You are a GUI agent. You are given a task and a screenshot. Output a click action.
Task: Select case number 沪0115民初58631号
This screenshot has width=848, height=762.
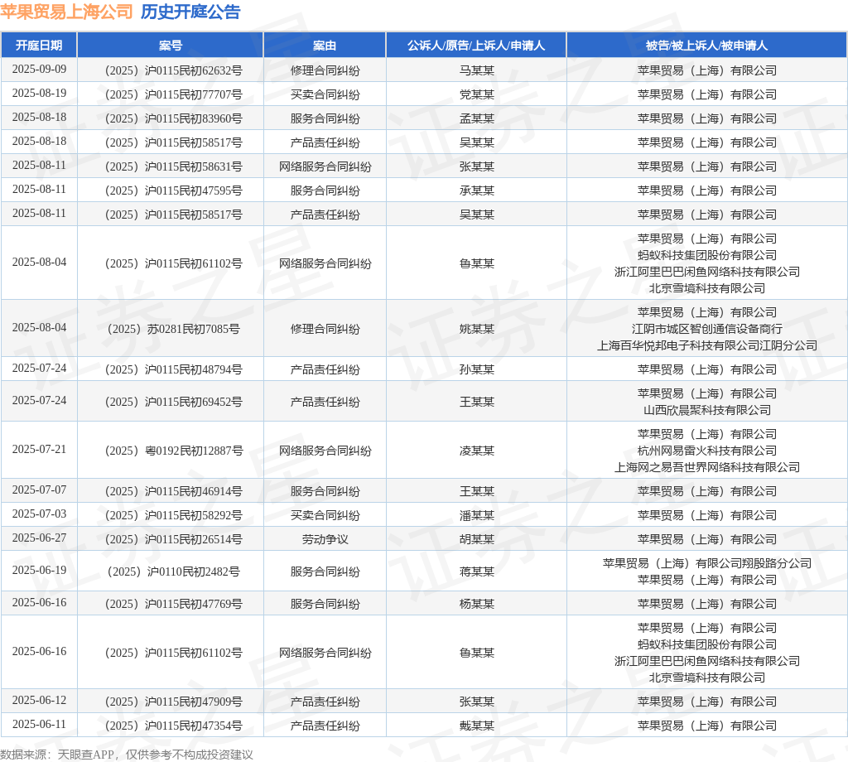tap(173, 166)
